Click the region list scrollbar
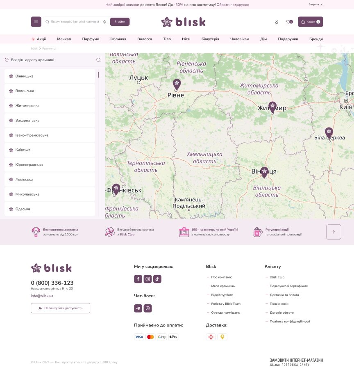The image size is (354, 374). pyautogui.click(x=98, y=75)
